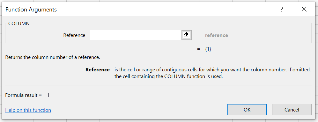Viewport: 318px width, 122px height.
Task: Click the grey 'reference' placeholder preview text
Action: pos(216,35)
